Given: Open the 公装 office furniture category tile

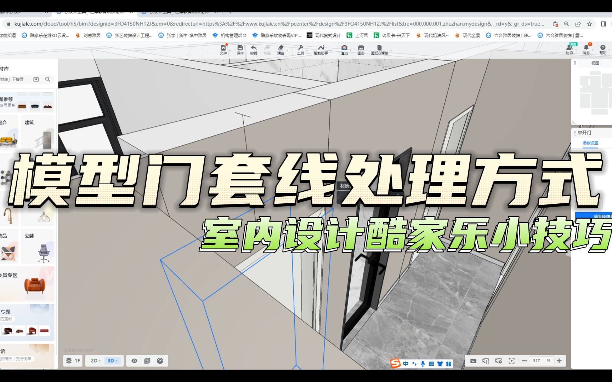Looking at the screenshot, I should click(38, 247).
